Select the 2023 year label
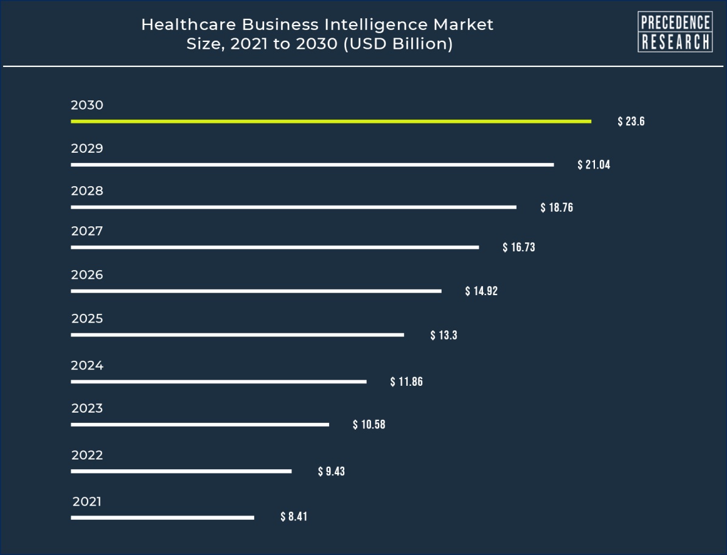Image resolution: width=727 pixels, height=555 pixels. (87, 408)
